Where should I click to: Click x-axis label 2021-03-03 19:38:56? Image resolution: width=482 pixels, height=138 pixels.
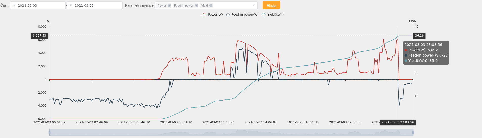pos(345,122)
